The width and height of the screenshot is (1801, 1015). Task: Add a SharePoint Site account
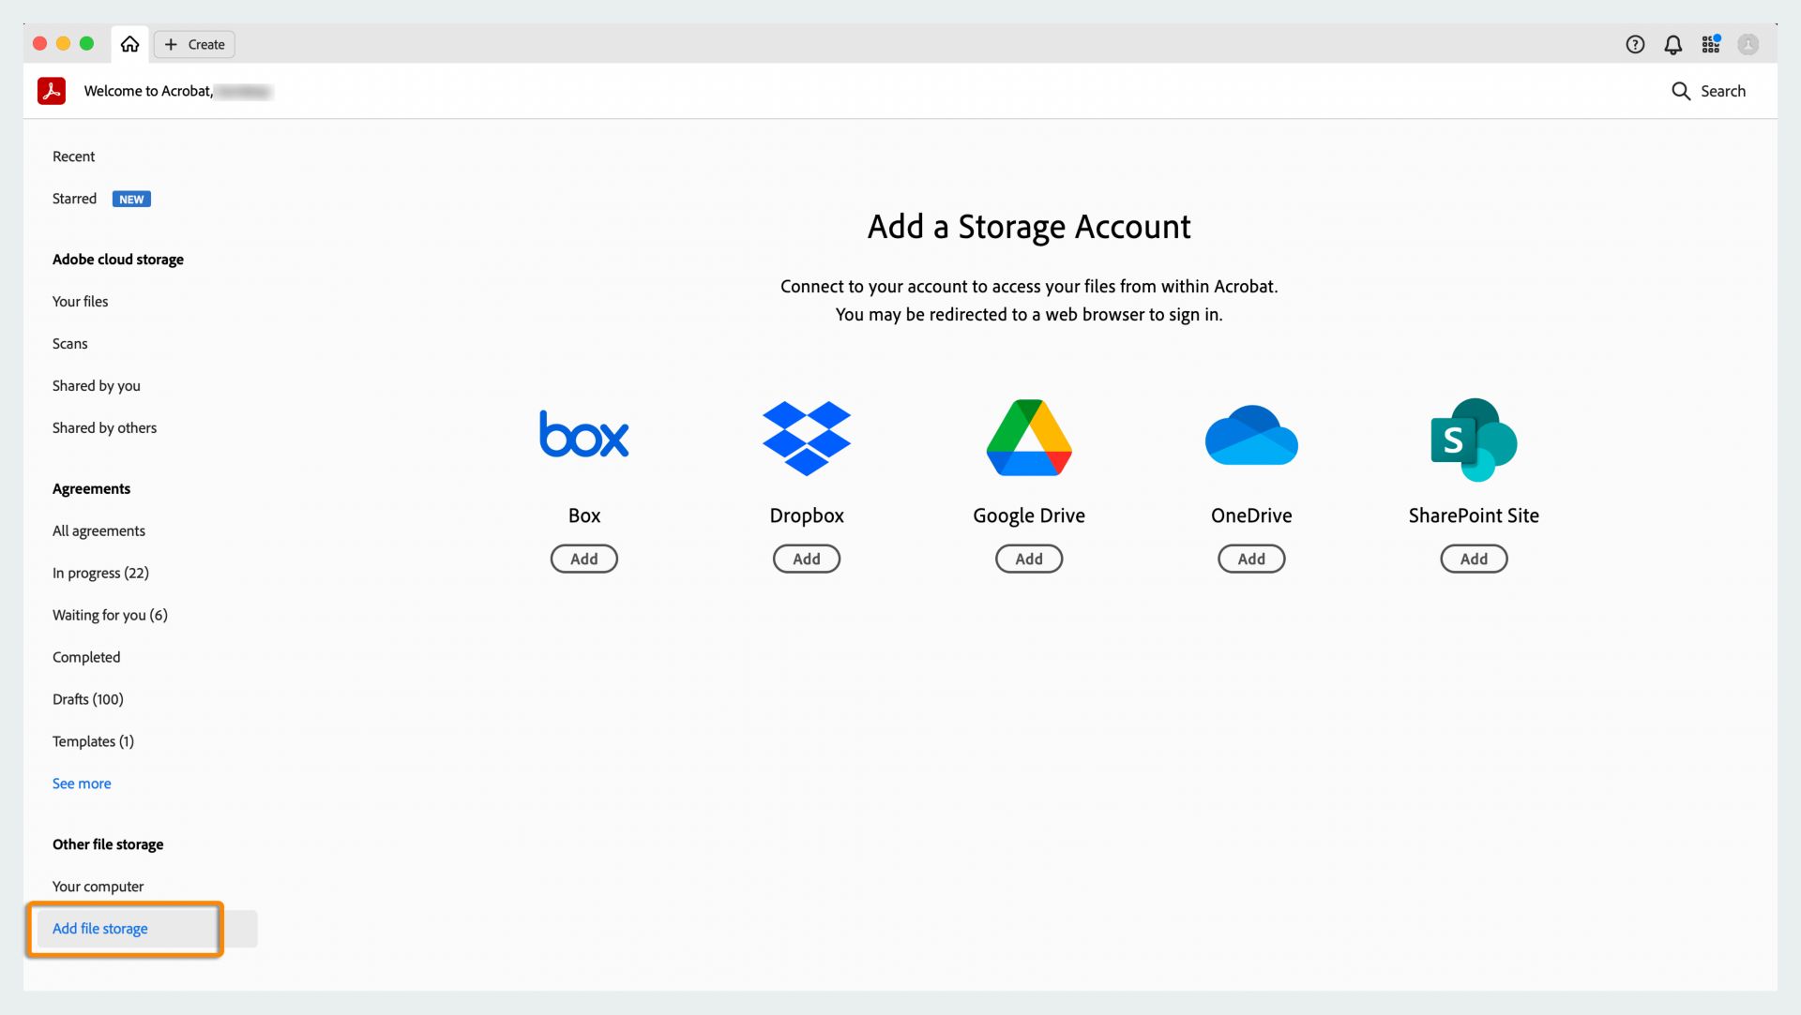1474,559
